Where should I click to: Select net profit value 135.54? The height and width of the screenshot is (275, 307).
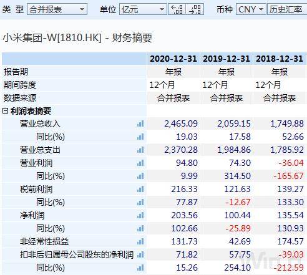[290, 215]
